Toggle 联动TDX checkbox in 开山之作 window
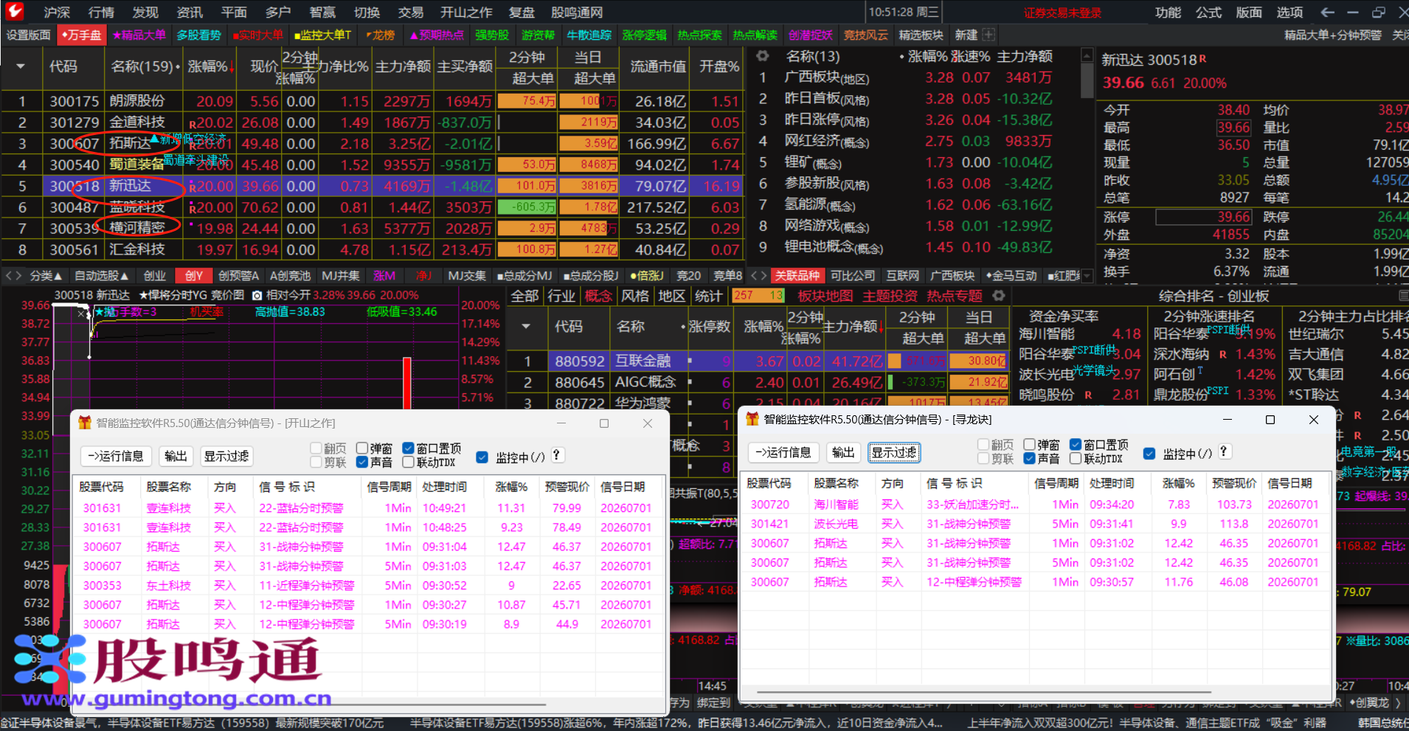 pyautogui.click(x=408, y=462)
